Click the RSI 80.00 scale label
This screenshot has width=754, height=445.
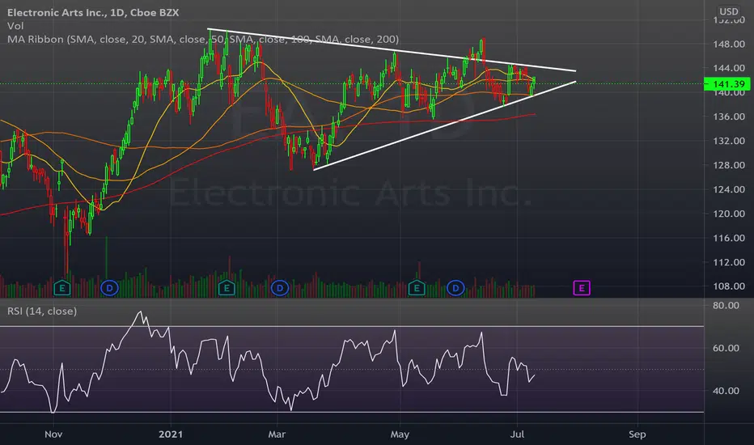[726, 306]
